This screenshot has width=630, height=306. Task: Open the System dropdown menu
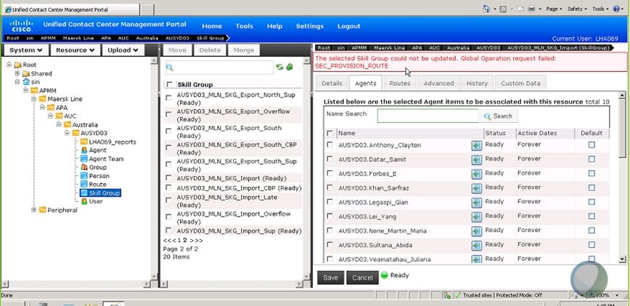tap(26, 50)
